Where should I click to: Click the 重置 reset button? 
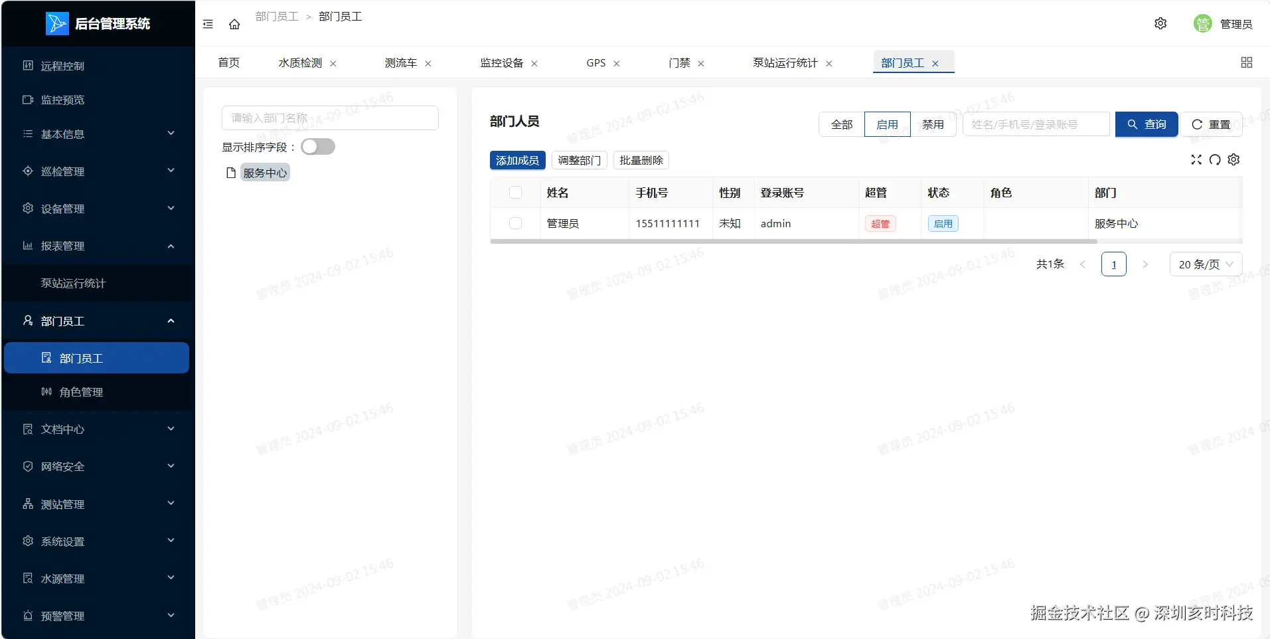click(x=1211, y=124)
